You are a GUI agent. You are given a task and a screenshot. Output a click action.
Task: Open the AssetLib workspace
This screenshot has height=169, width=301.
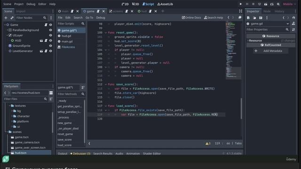[165, 4]
